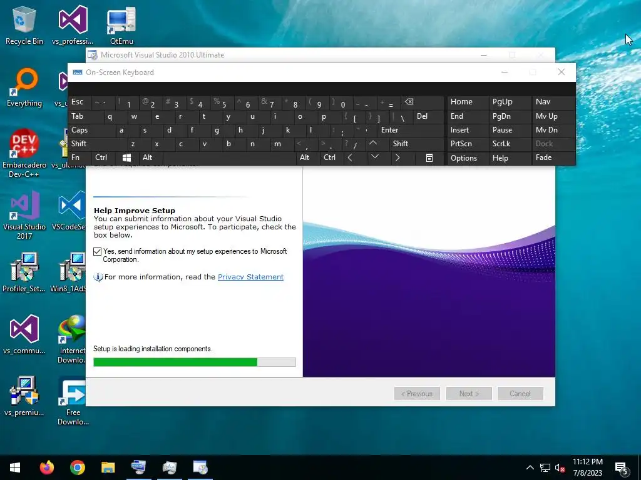Screen dimensions: 641x480
Task: Open Visual Studio 2017 desktop shortcut
Action: pos(24,215)
